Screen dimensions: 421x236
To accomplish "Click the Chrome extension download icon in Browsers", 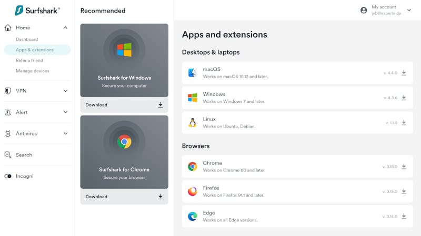I will (x=404, y=166).
